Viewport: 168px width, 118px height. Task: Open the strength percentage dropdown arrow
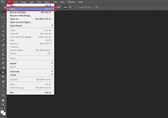click(x=70, y=7)
